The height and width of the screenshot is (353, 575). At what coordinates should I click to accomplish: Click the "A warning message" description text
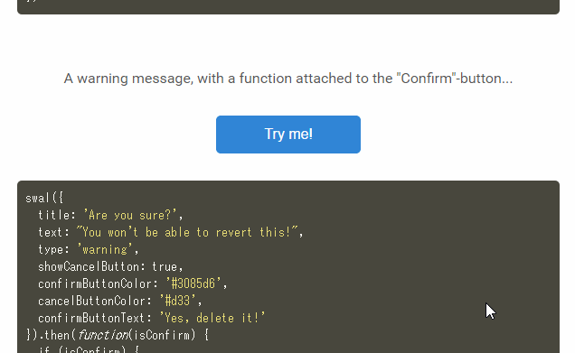[287, 79]
